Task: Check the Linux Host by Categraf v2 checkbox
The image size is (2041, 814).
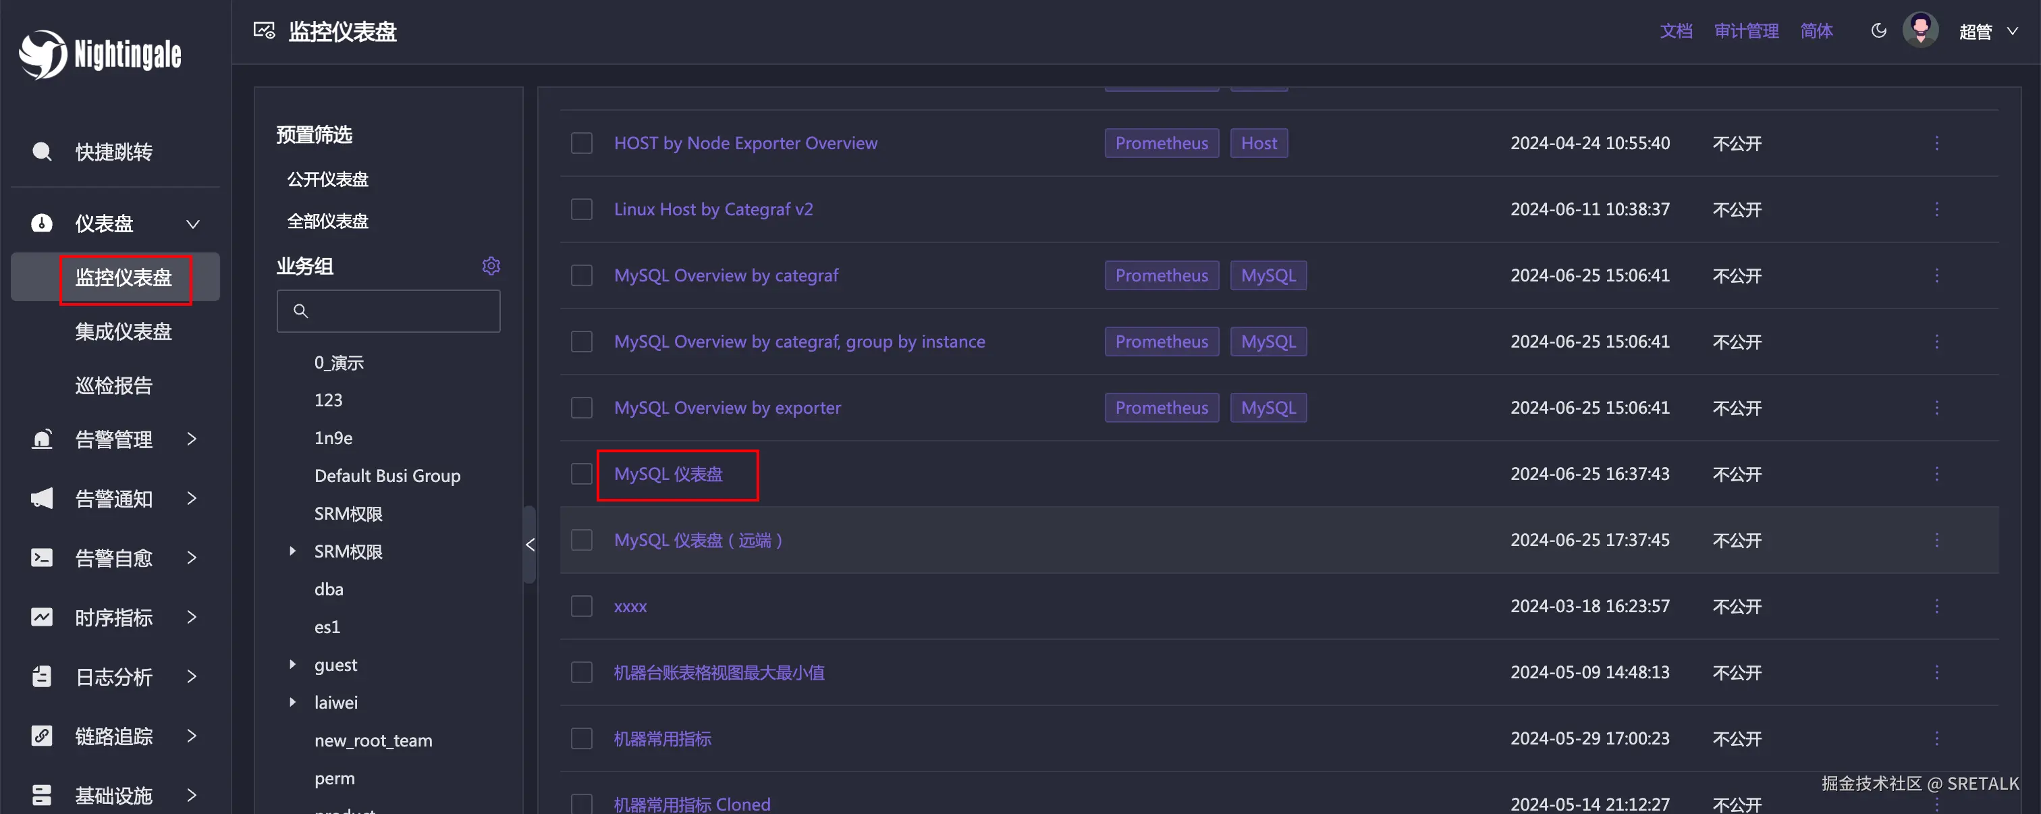Action: click(582, 209)
